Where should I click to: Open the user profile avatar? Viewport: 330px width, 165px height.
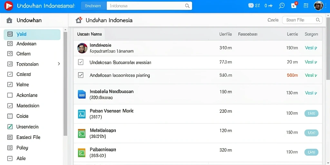click(318, 6)
